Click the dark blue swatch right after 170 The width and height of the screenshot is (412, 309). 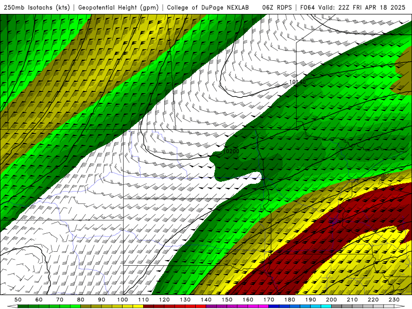(x=274, y=306)
